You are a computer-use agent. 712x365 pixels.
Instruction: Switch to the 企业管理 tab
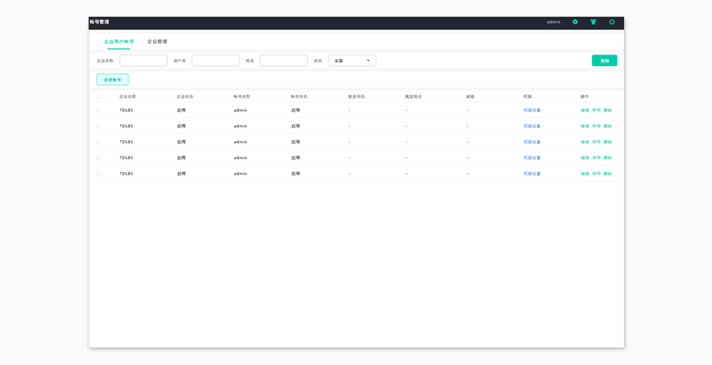pos(157,42)
